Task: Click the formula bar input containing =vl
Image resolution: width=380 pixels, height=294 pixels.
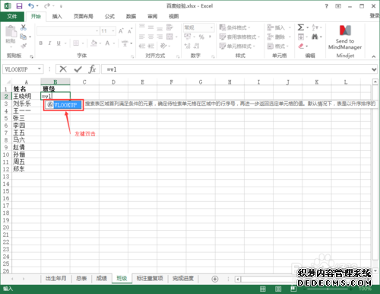Action: tap(236, 69)
